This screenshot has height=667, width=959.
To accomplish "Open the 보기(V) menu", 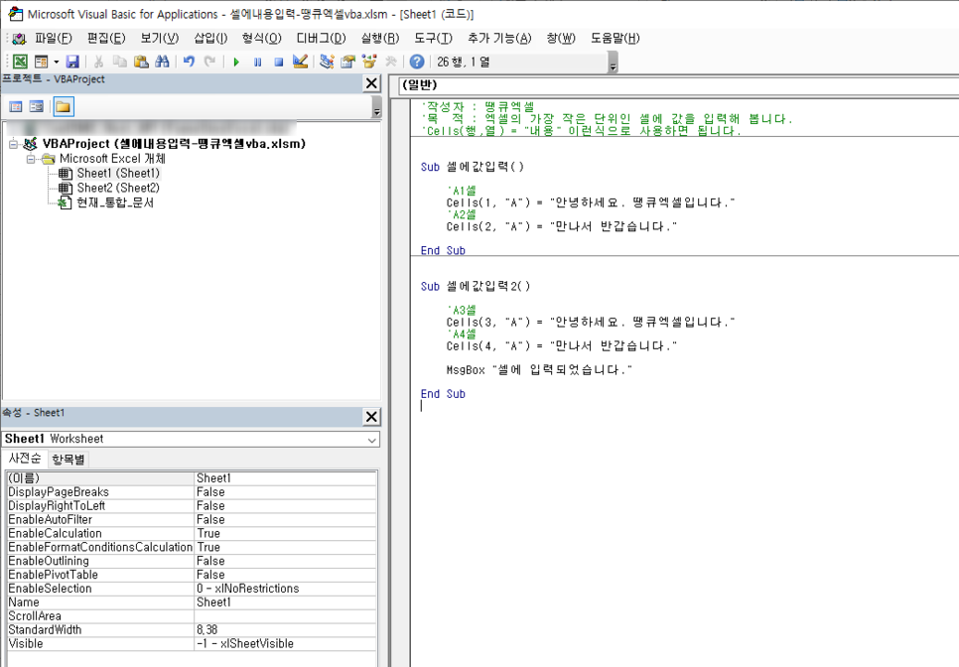I will tap(160, 39).
